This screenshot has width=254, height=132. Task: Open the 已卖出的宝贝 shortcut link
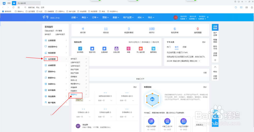pyautogui.click(x=50, y=31)
